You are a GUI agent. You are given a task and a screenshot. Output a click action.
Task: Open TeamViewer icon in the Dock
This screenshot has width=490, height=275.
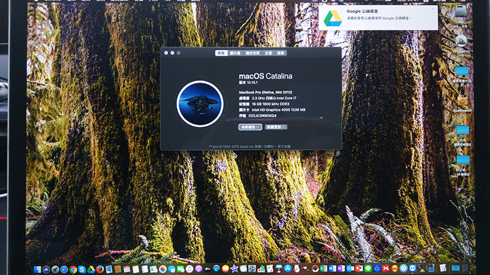coord(412,269)
